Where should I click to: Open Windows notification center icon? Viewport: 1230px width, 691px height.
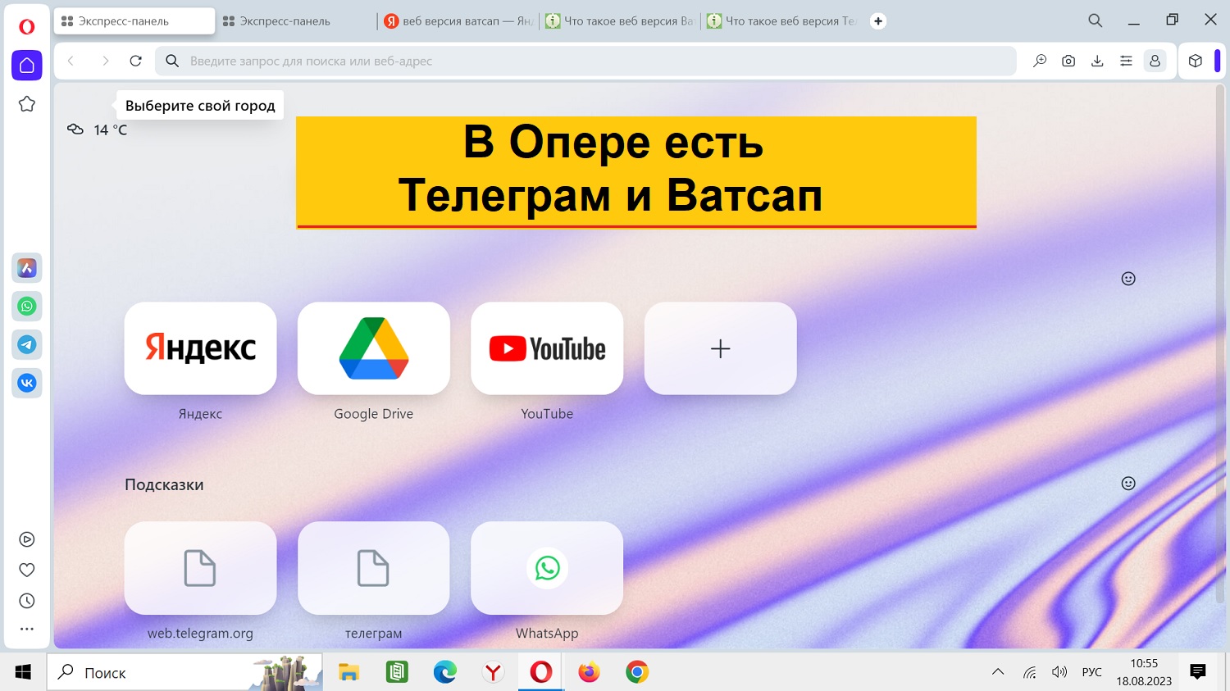tap(1198, 672)
